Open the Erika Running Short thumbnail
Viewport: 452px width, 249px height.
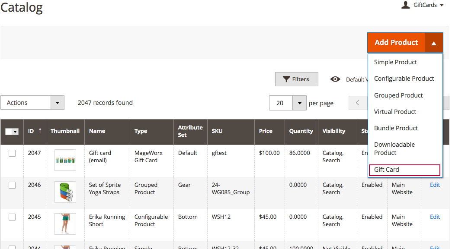pos(65,224)
